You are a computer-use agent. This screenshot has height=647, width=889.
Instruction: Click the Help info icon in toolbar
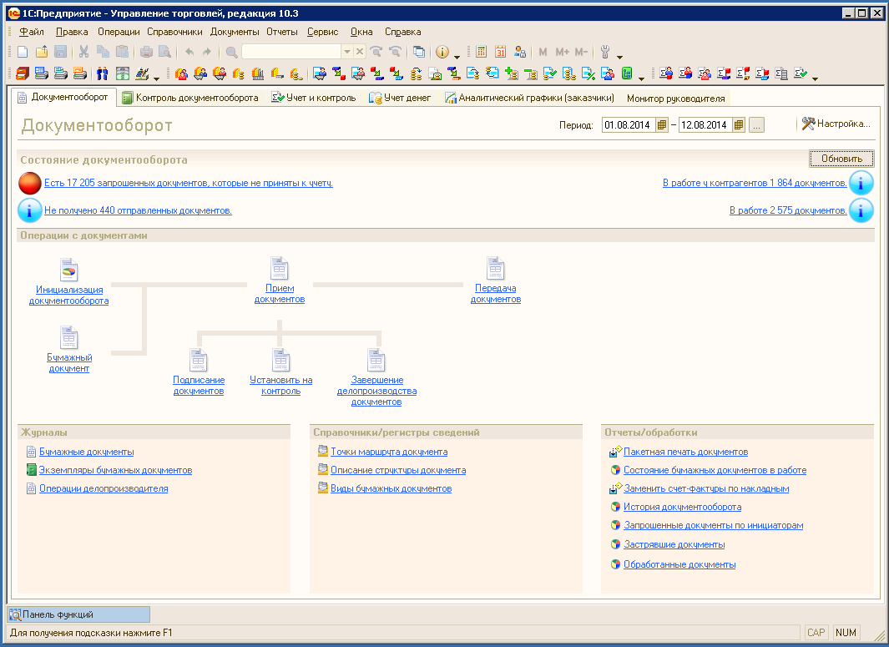pyautogui.click(x=442, y=52)
